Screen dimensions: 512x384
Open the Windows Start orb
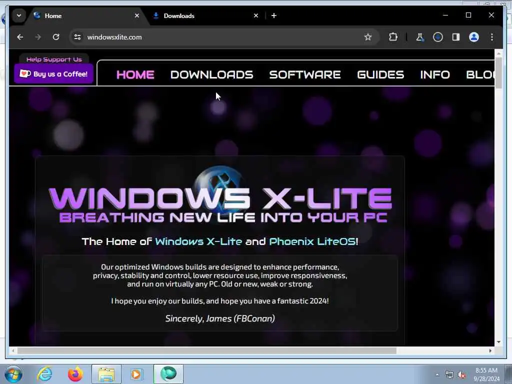tap(13, 374)
